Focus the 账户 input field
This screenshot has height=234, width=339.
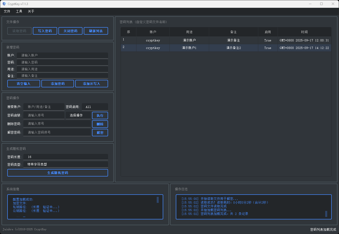(x=62, y=55)
